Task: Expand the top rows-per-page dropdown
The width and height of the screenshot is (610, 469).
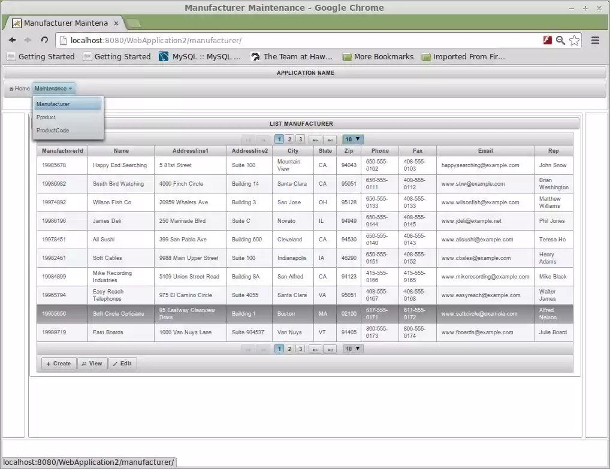Action: click(353, 139)
